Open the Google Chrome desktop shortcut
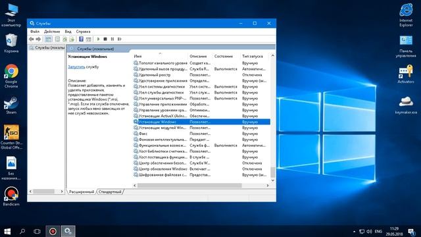The image size is (421, 237). point(11,76)
